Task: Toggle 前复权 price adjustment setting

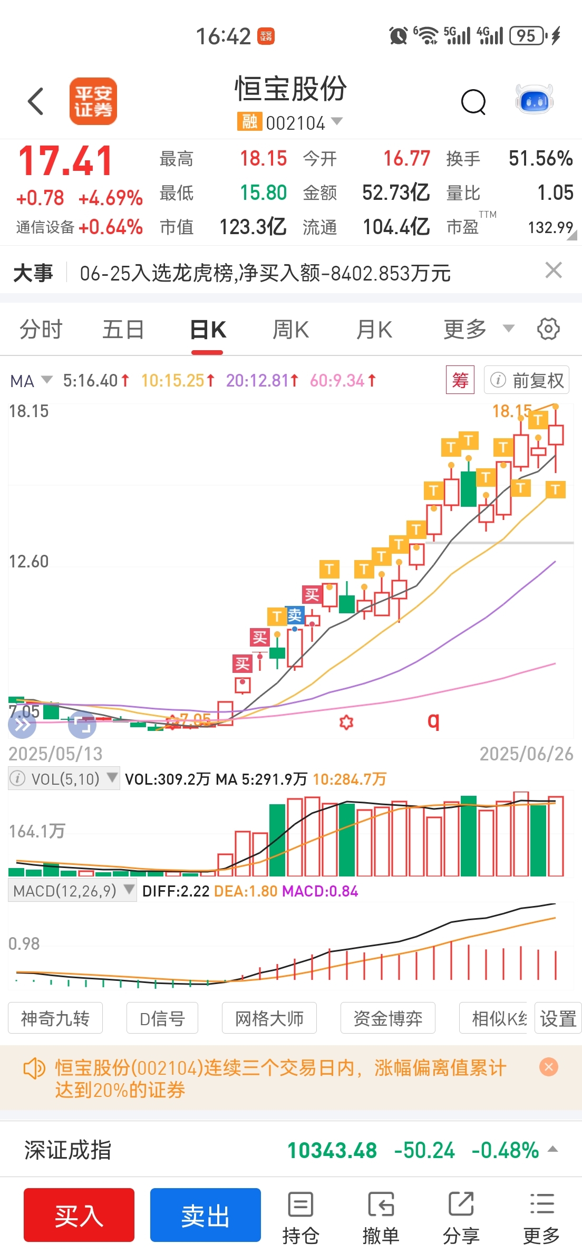Action: tap(527, 380)
